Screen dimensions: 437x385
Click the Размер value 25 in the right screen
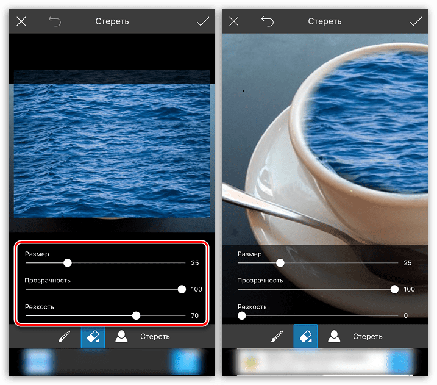pos(408,263)
